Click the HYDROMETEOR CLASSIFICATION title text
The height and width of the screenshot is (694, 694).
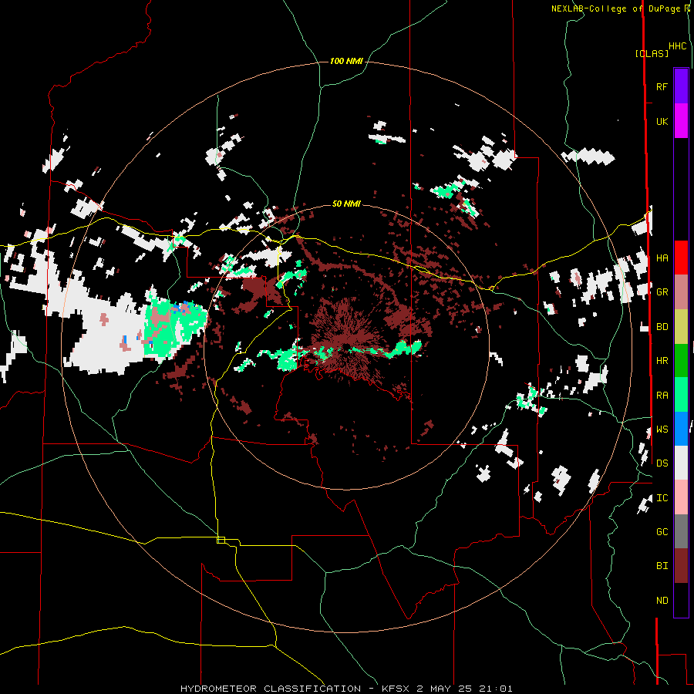click(x=271, y=689)
